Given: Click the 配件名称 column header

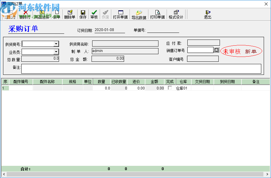Looking at the screenshot, I should 47,82.
